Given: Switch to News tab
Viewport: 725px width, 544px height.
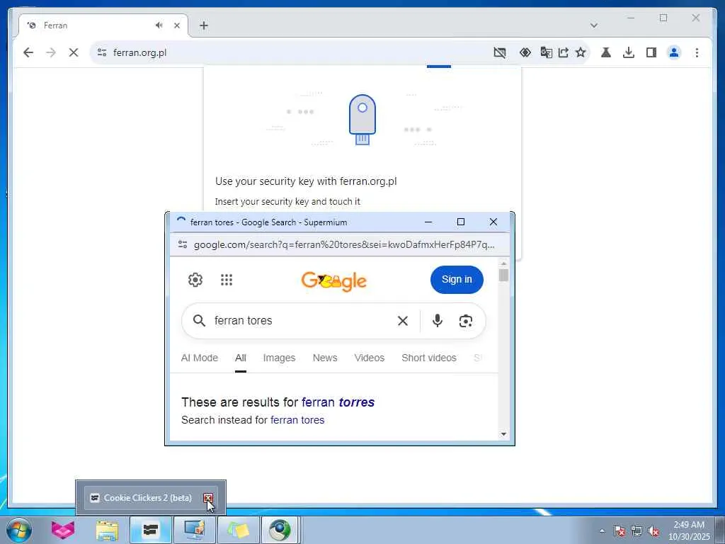Looking at the screenshot, I should click(325, 358).
